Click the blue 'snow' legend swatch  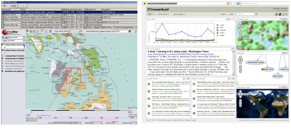[218, 25]
